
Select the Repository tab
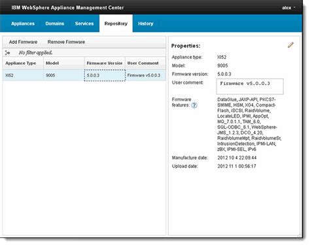pyautogui.click(x=116, y=24)
